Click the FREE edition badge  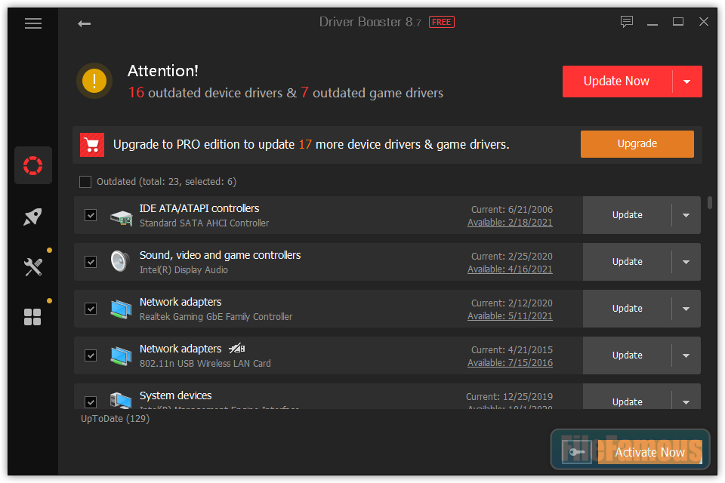[442, 22]
